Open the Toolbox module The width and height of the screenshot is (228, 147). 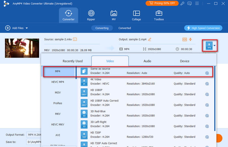159,15
